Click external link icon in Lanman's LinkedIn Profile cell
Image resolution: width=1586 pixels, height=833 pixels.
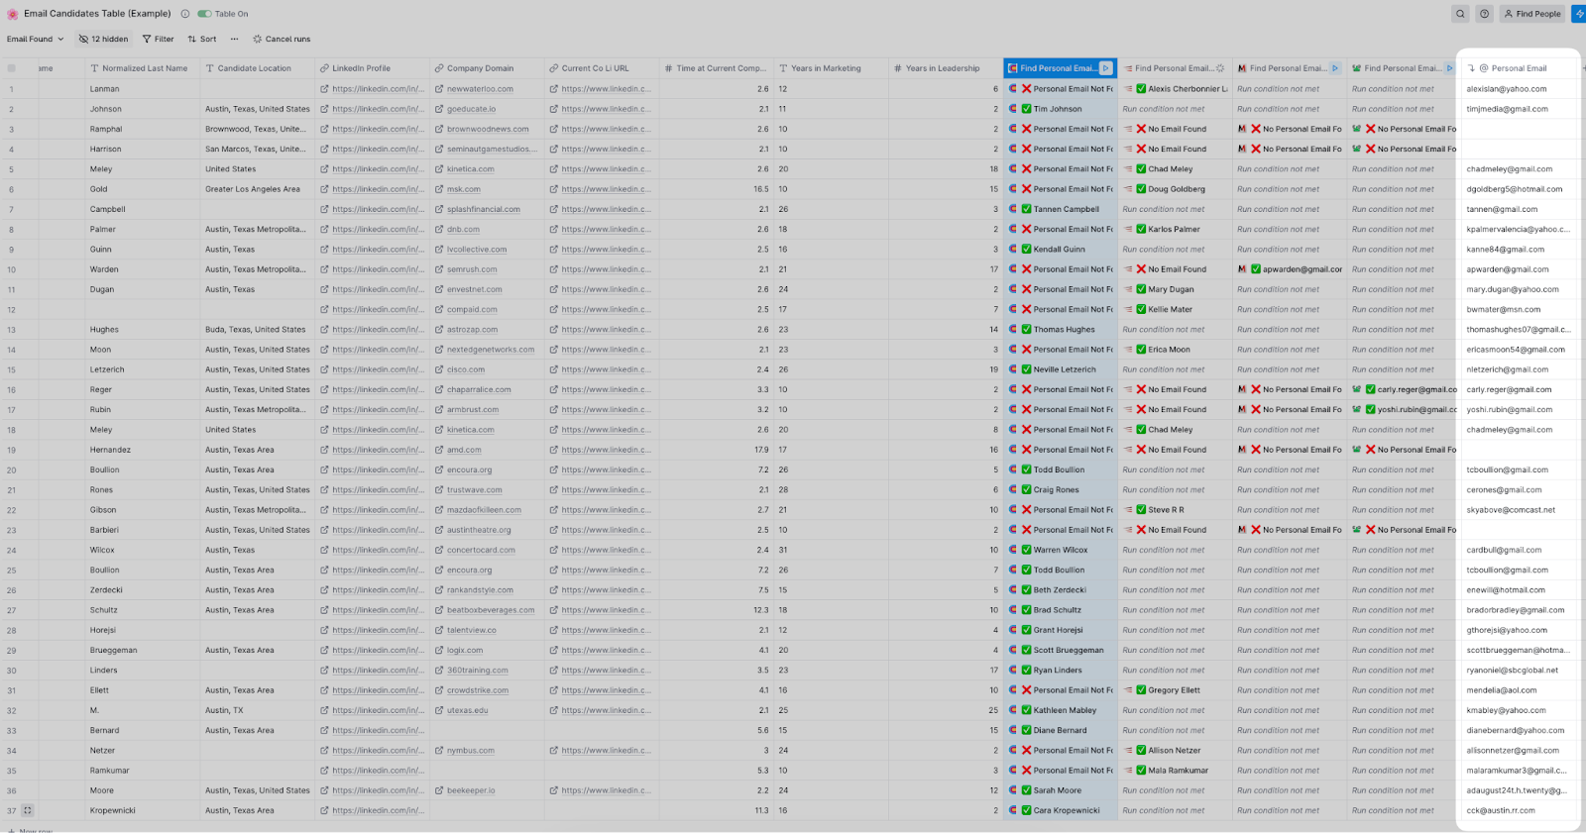pyautogui.click(x=325, y=89)
